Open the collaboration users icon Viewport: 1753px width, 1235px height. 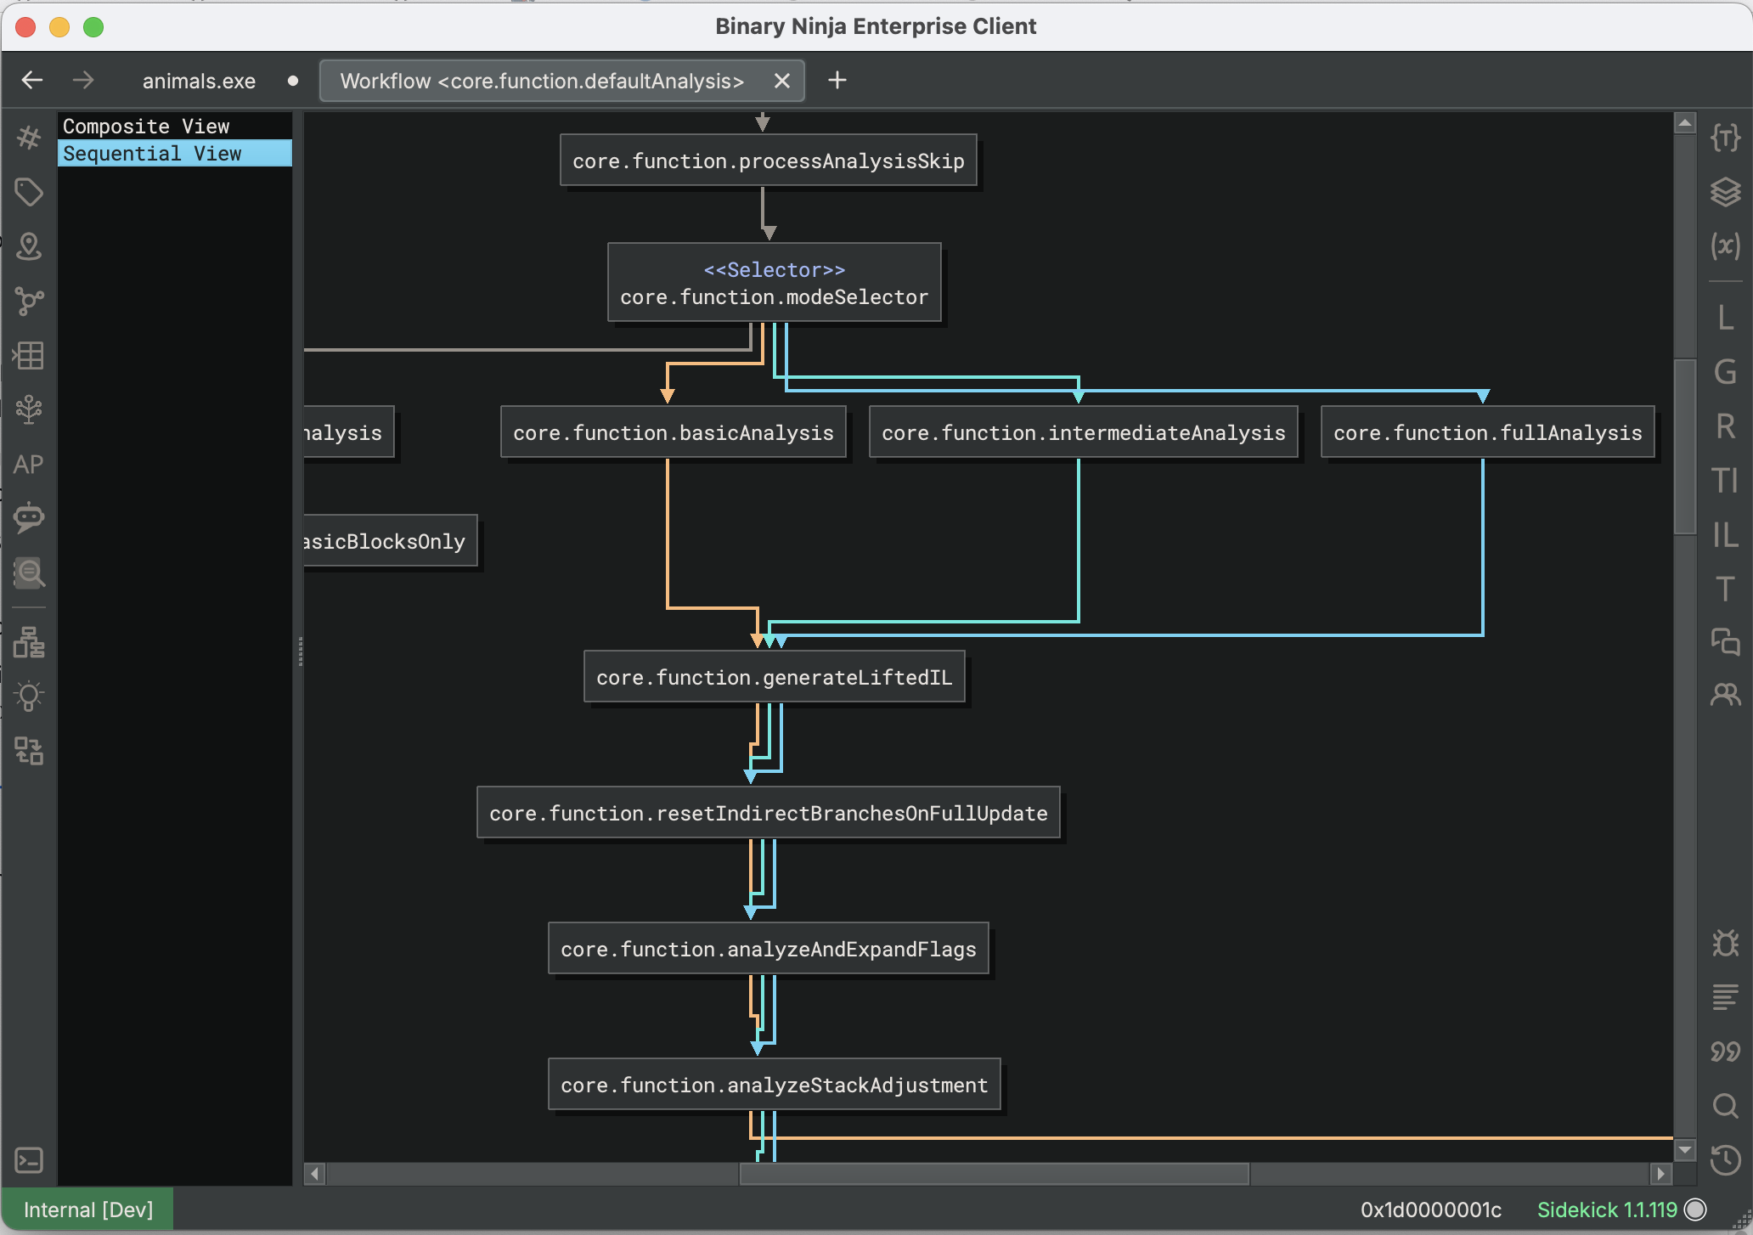[1726, 696]
